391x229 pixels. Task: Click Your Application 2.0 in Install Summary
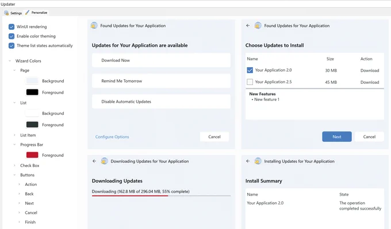point(265,203)
